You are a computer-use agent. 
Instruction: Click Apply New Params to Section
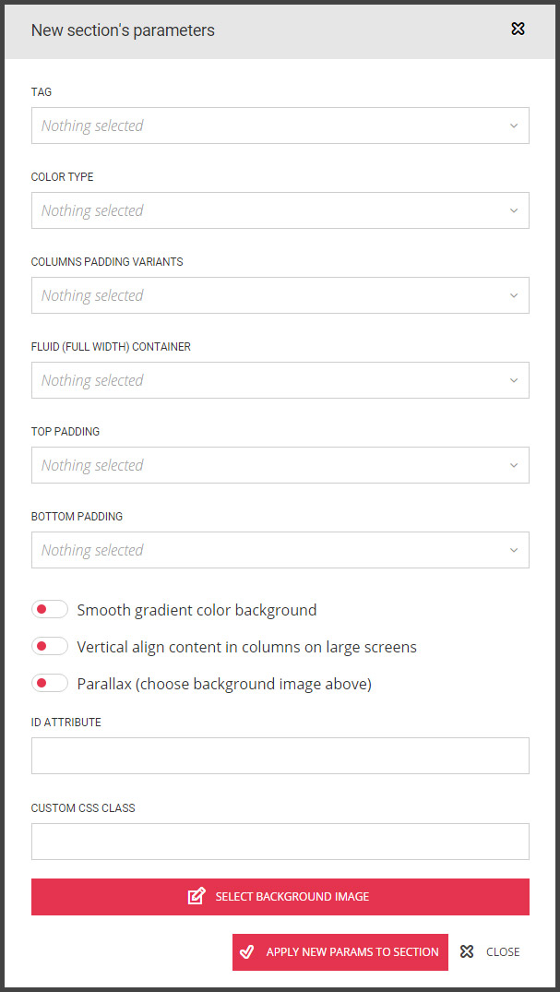click(x=351, y=952)
